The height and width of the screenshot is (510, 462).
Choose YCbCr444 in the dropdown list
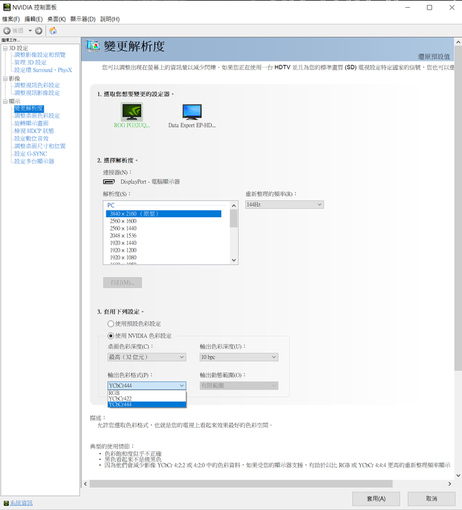pos(147,404)
